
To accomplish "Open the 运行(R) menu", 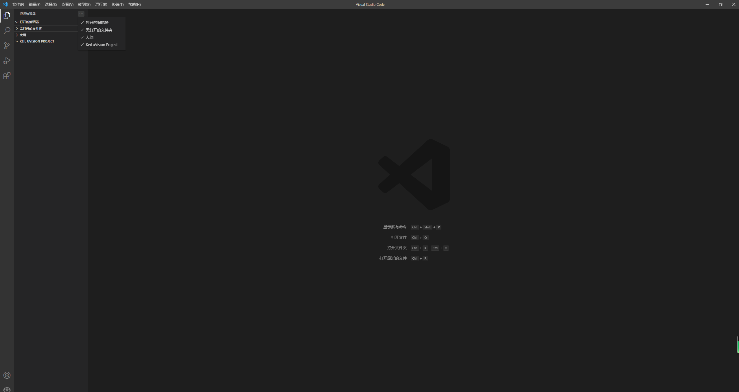I will click(x=101, y=4).
